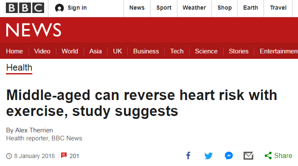Click the BBC logo

tap(25, 8)
